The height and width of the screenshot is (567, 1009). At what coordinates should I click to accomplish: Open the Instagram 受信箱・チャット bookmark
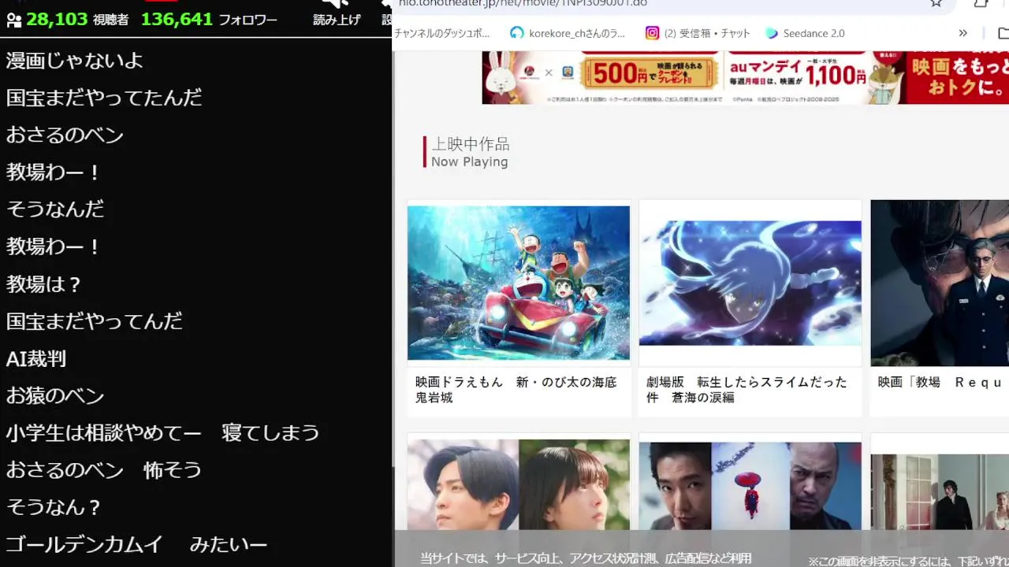(x=698, y=33)
